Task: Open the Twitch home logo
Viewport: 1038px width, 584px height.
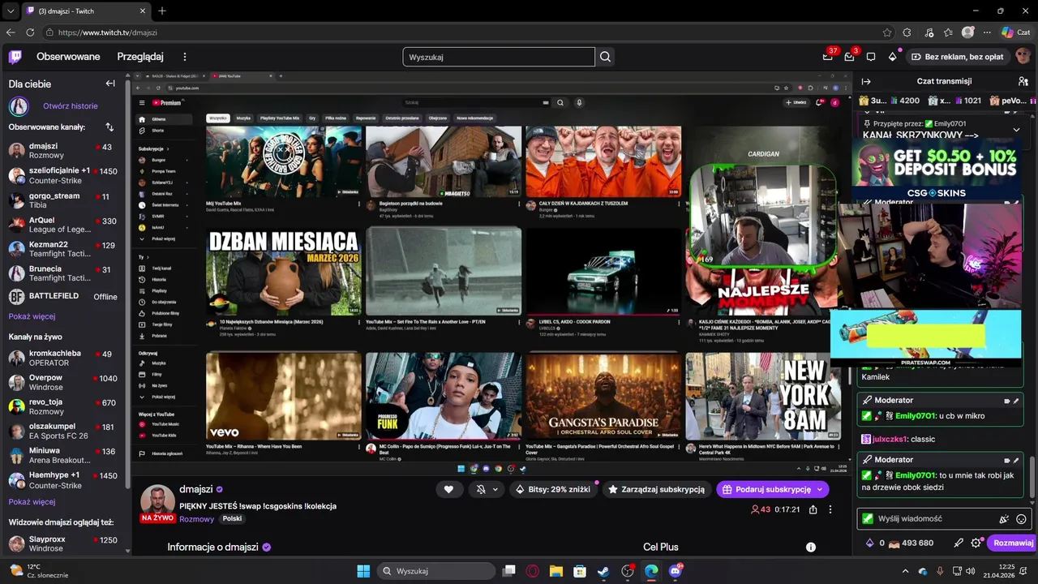Action: point(15,57)
